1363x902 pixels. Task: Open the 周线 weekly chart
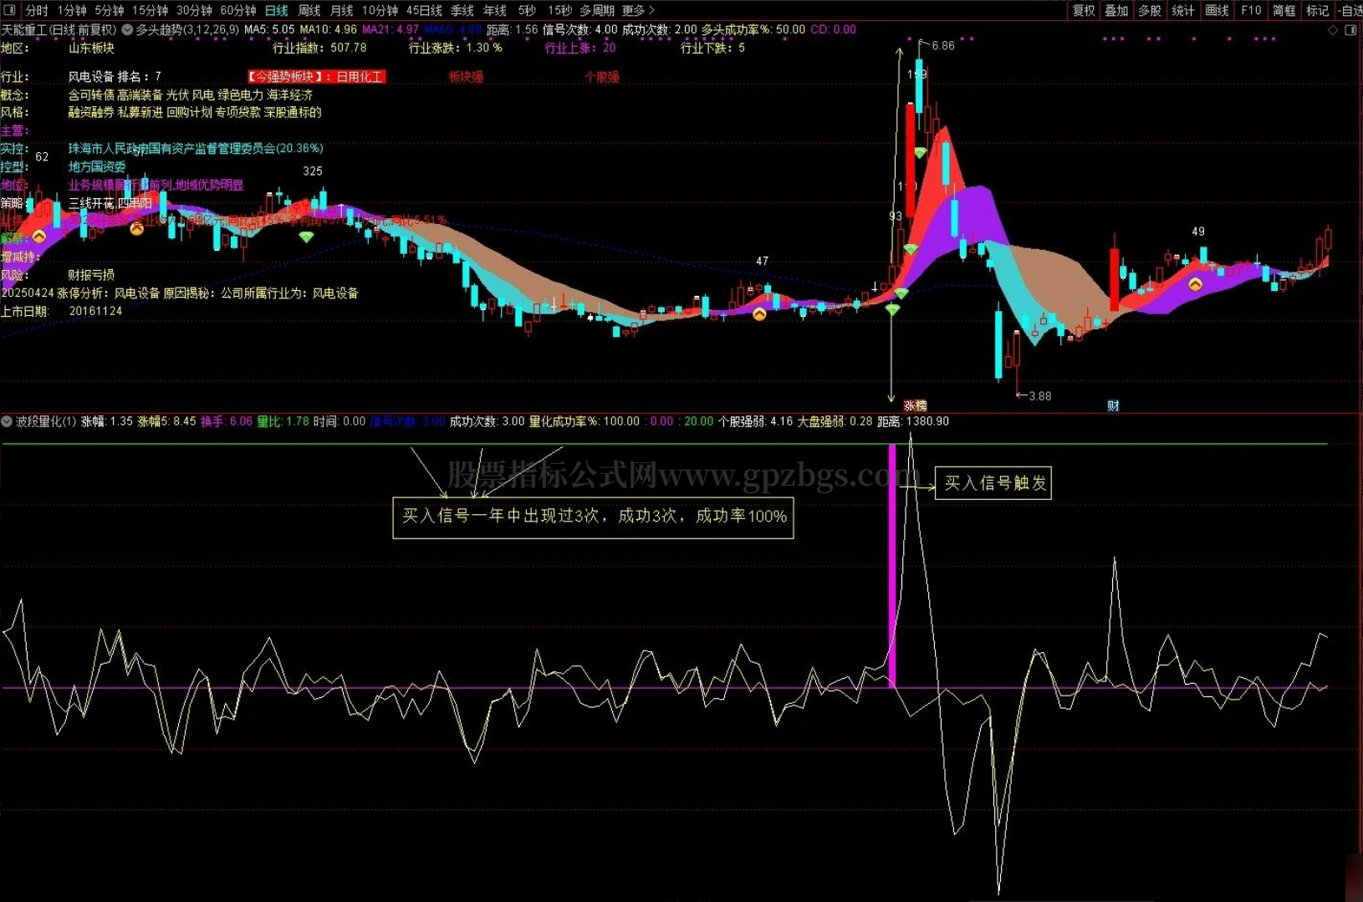[x=309, y=10]
